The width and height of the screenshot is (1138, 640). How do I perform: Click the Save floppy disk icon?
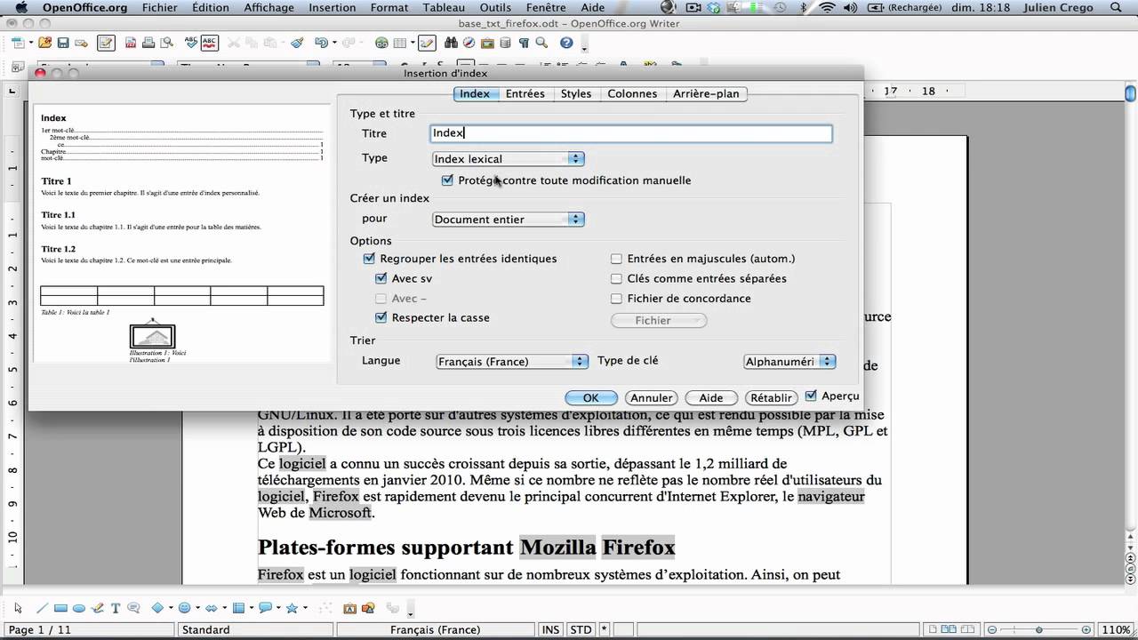pos(63,43)
